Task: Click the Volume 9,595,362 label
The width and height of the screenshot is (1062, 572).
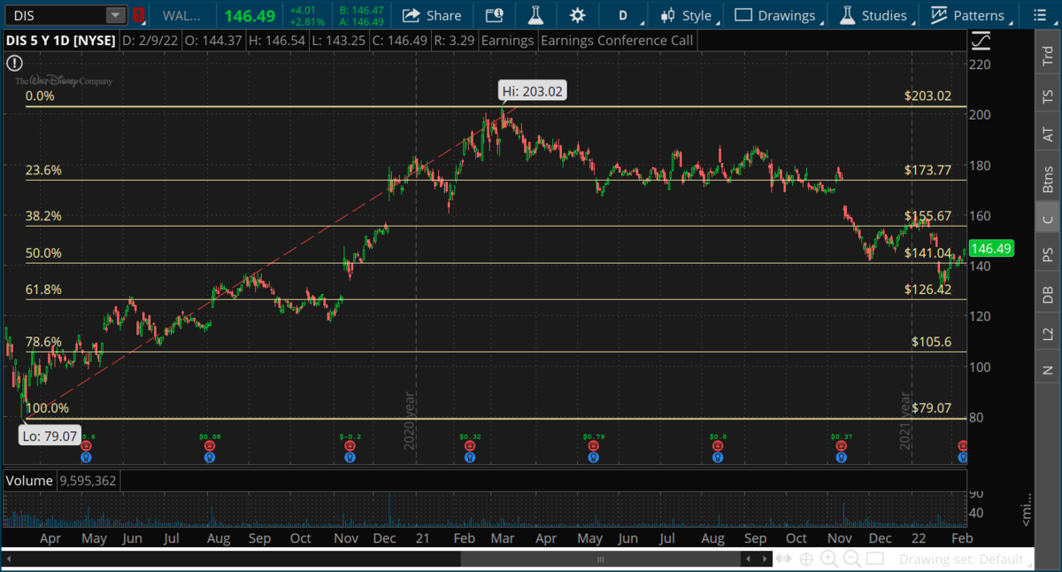Action: (x=63, y=481)
